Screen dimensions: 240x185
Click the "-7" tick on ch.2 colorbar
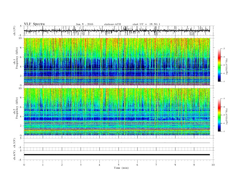pyautogui.click(x=223, y=131)
